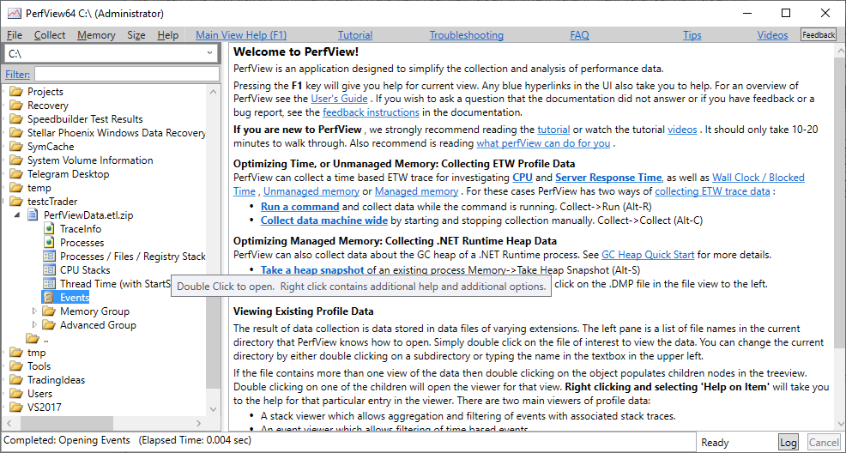This screenshot has width=846, height=453.
Task: Expand the Advanced Group node
Action: [x=34, y=325]
